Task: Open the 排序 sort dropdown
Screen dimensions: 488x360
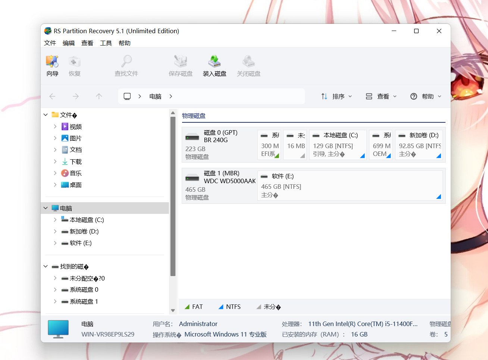Action: pyautogui.click(x=337, y=96)
